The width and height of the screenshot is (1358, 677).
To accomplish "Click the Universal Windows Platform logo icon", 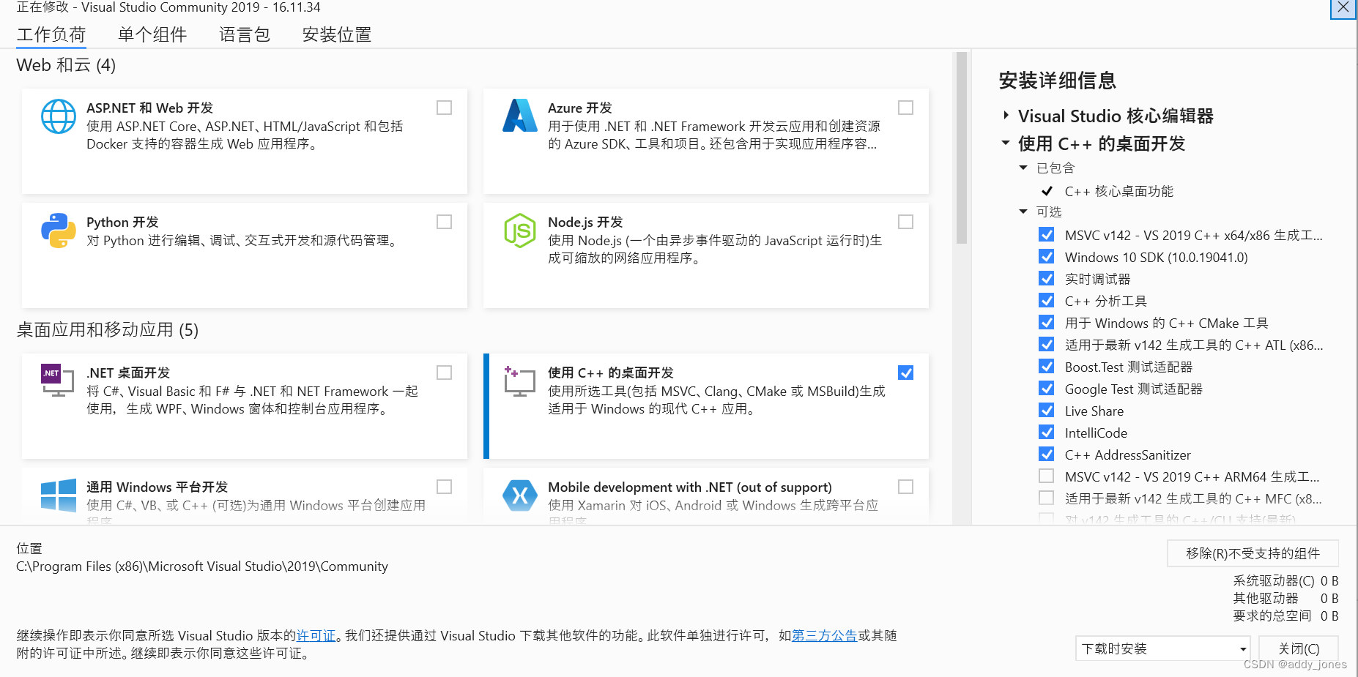I will 59,495.
